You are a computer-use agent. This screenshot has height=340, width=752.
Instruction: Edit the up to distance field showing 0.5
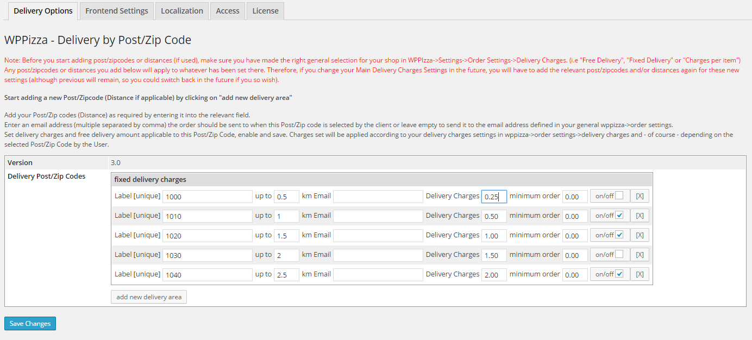tap(286, 197)
